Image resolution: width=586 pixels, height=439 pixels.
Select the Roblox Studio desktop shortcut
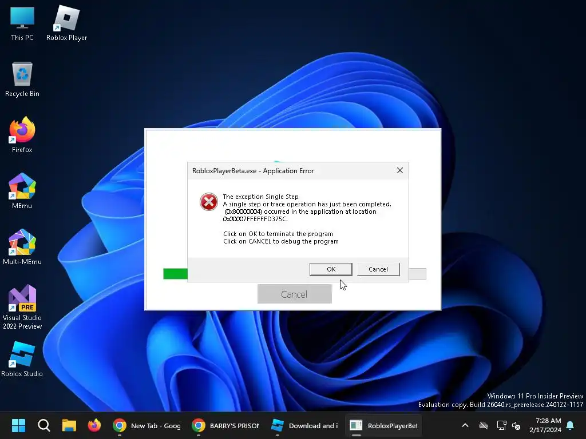coord(22,359)
